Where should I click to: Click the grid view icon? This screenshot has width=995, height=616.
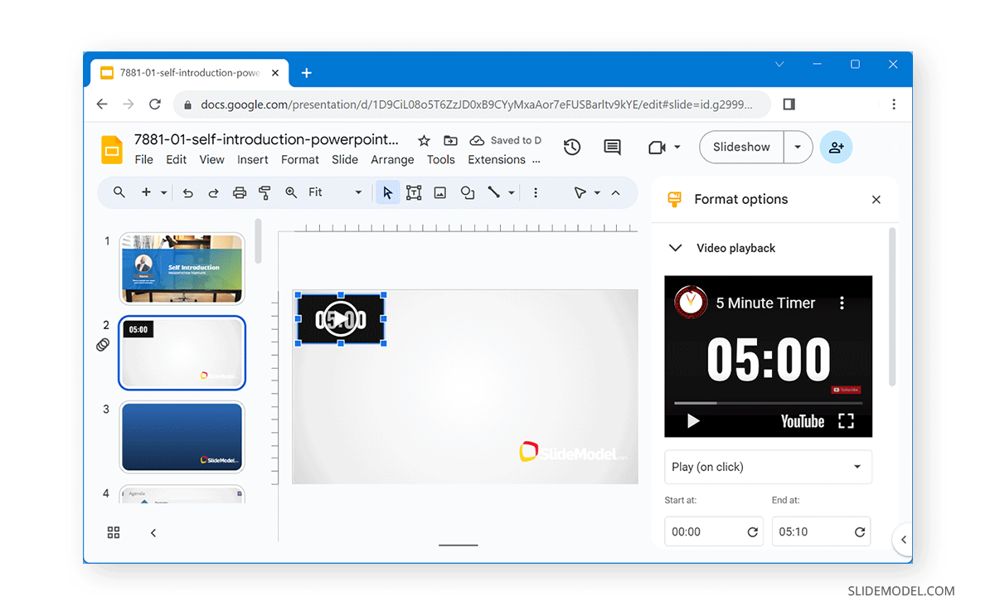pyautogui.click(x=114, y=533)
